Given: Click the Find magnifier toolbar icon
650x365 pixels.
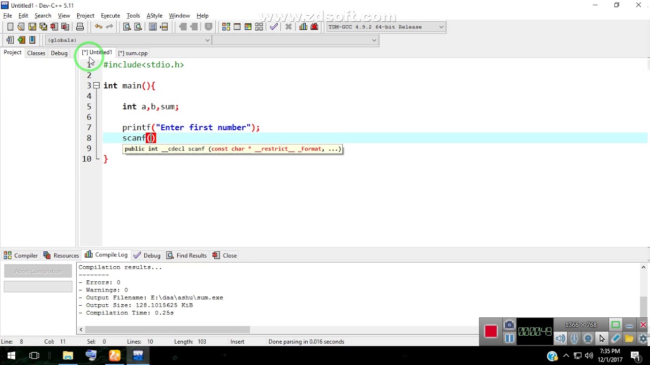Looking at the screenshot, I should pos(127,27).
